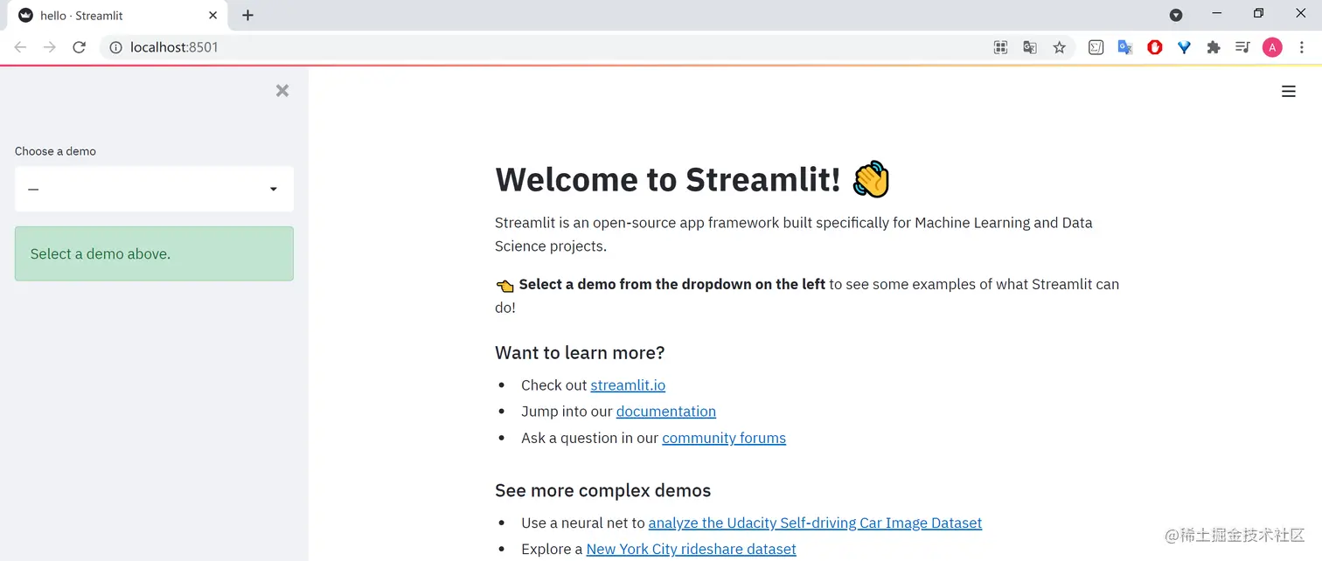Open the Google Translate extension icon
The height and width of the screenshot is (561, 1322).
coord(1125,47)
